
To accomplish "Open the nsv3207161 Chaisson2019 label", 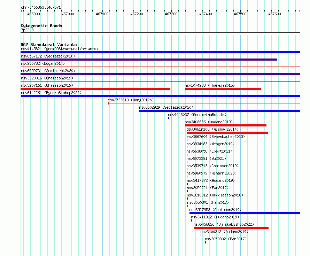I will 47,85.
